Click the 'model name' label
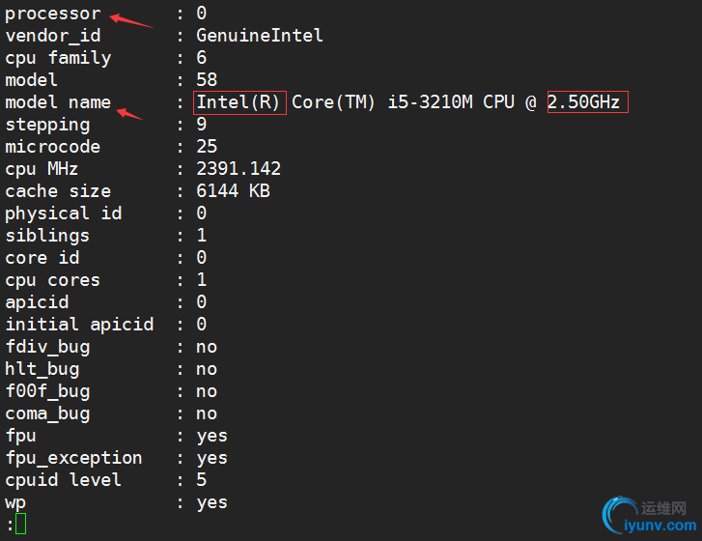Screen dimensions: 702x541 [x=58, y=102]
